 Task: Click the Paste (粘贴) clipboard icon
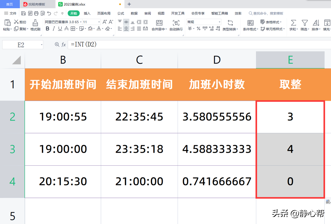[x=8, y=23]
